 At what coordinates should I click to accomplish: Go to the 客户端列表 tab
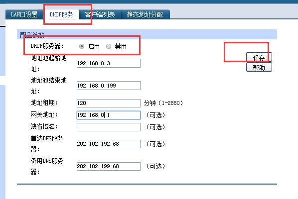click(100, 14)
